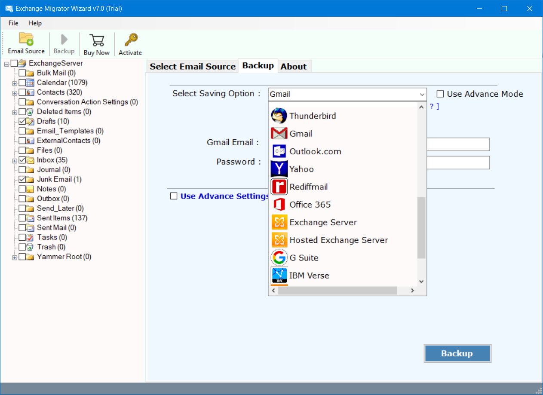Click dropdown list scroll down arrow
The height and width of the screenshot is (395, 543).
click(x=421, y=282)
